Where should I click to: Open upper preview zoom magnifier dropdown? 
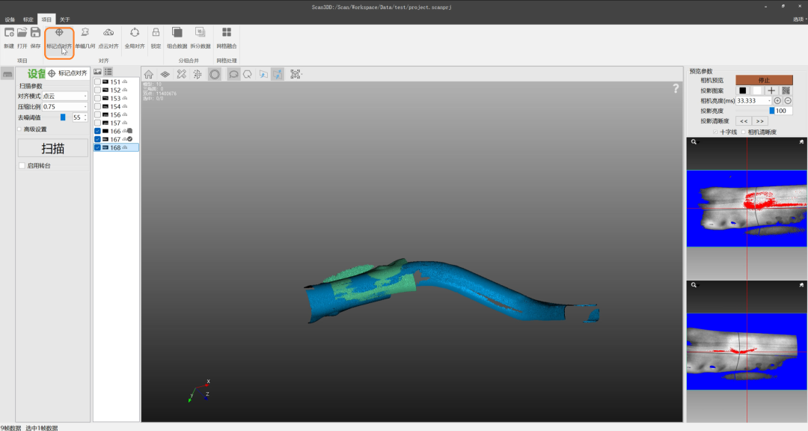pyautogui.click(x=694, y=141)
